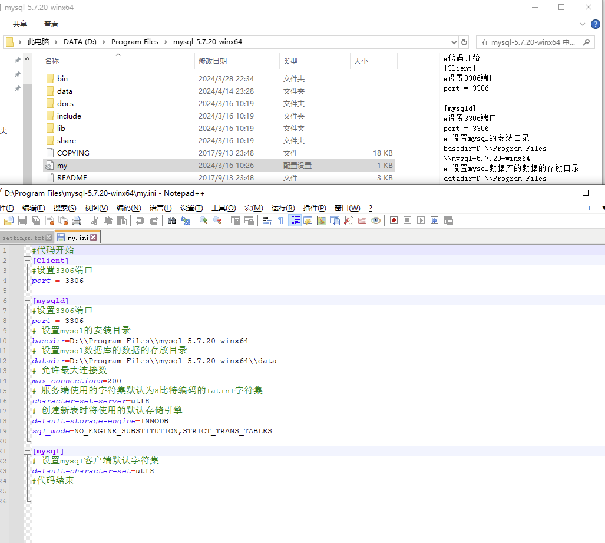
Task: Open Folder as Workspace icon
Action: point(362,221)
